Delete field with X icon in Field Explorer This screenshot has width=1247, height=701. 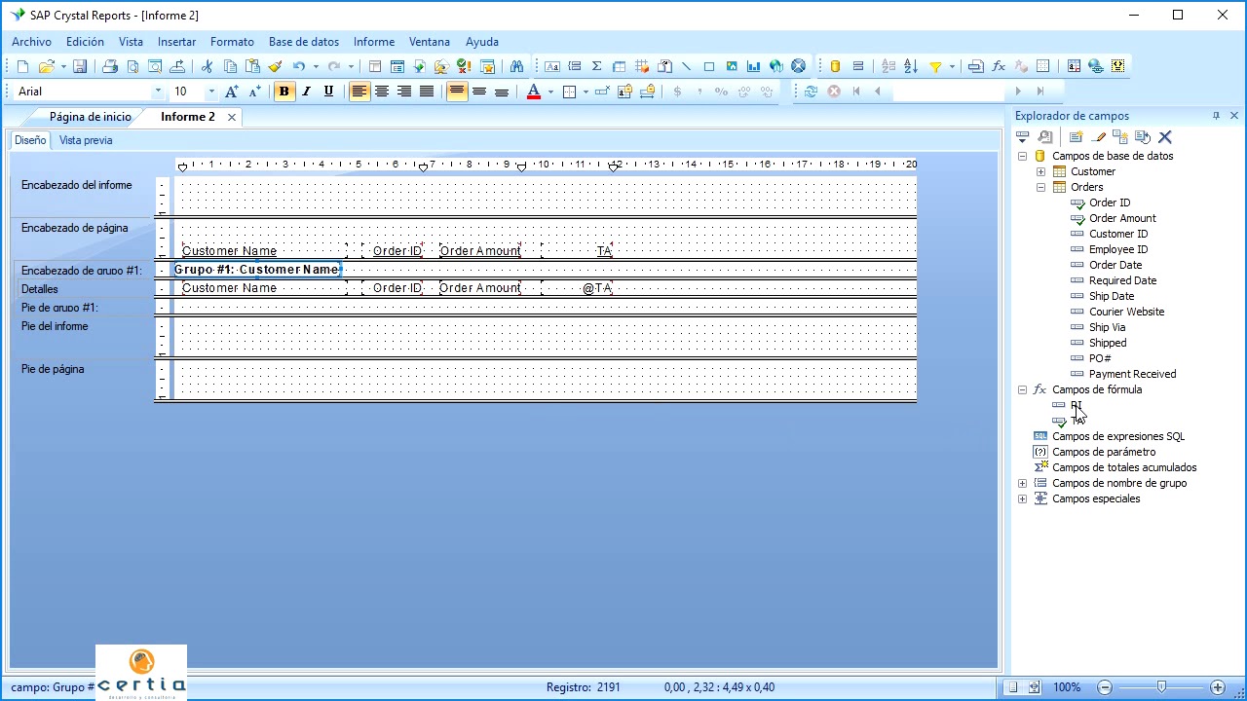[1165, 137]
